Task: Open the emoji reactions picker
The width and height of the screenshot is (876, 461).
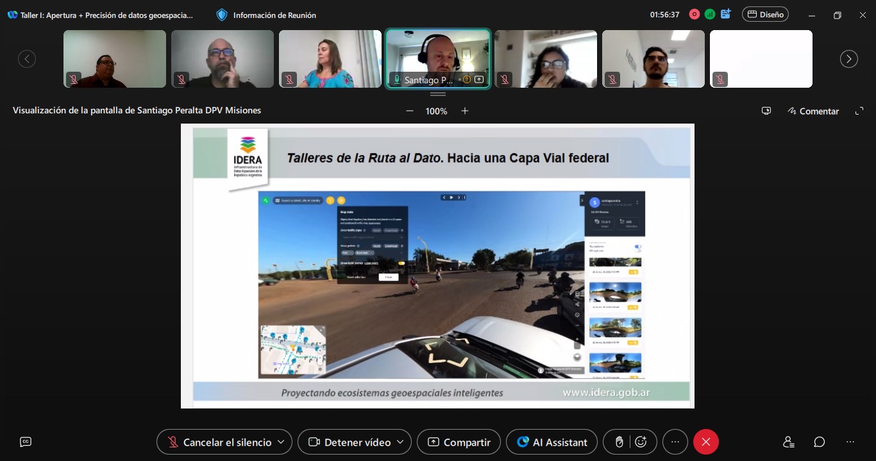Action: click(641, 442)
